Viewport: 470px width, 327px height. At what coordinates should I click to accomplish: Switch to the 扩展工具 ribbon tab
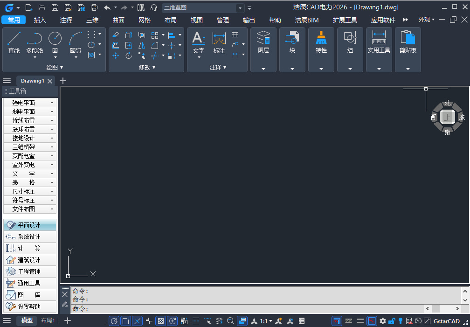pos(345,20)
